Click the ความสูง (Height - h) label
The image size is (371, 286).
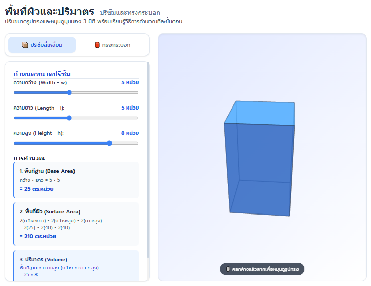[x=39, y=133]
